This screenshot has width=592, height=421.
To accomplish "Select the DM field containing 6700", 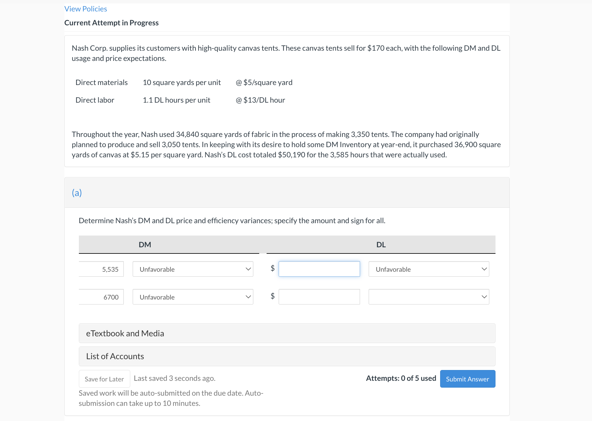I will (x=101, y=297).
